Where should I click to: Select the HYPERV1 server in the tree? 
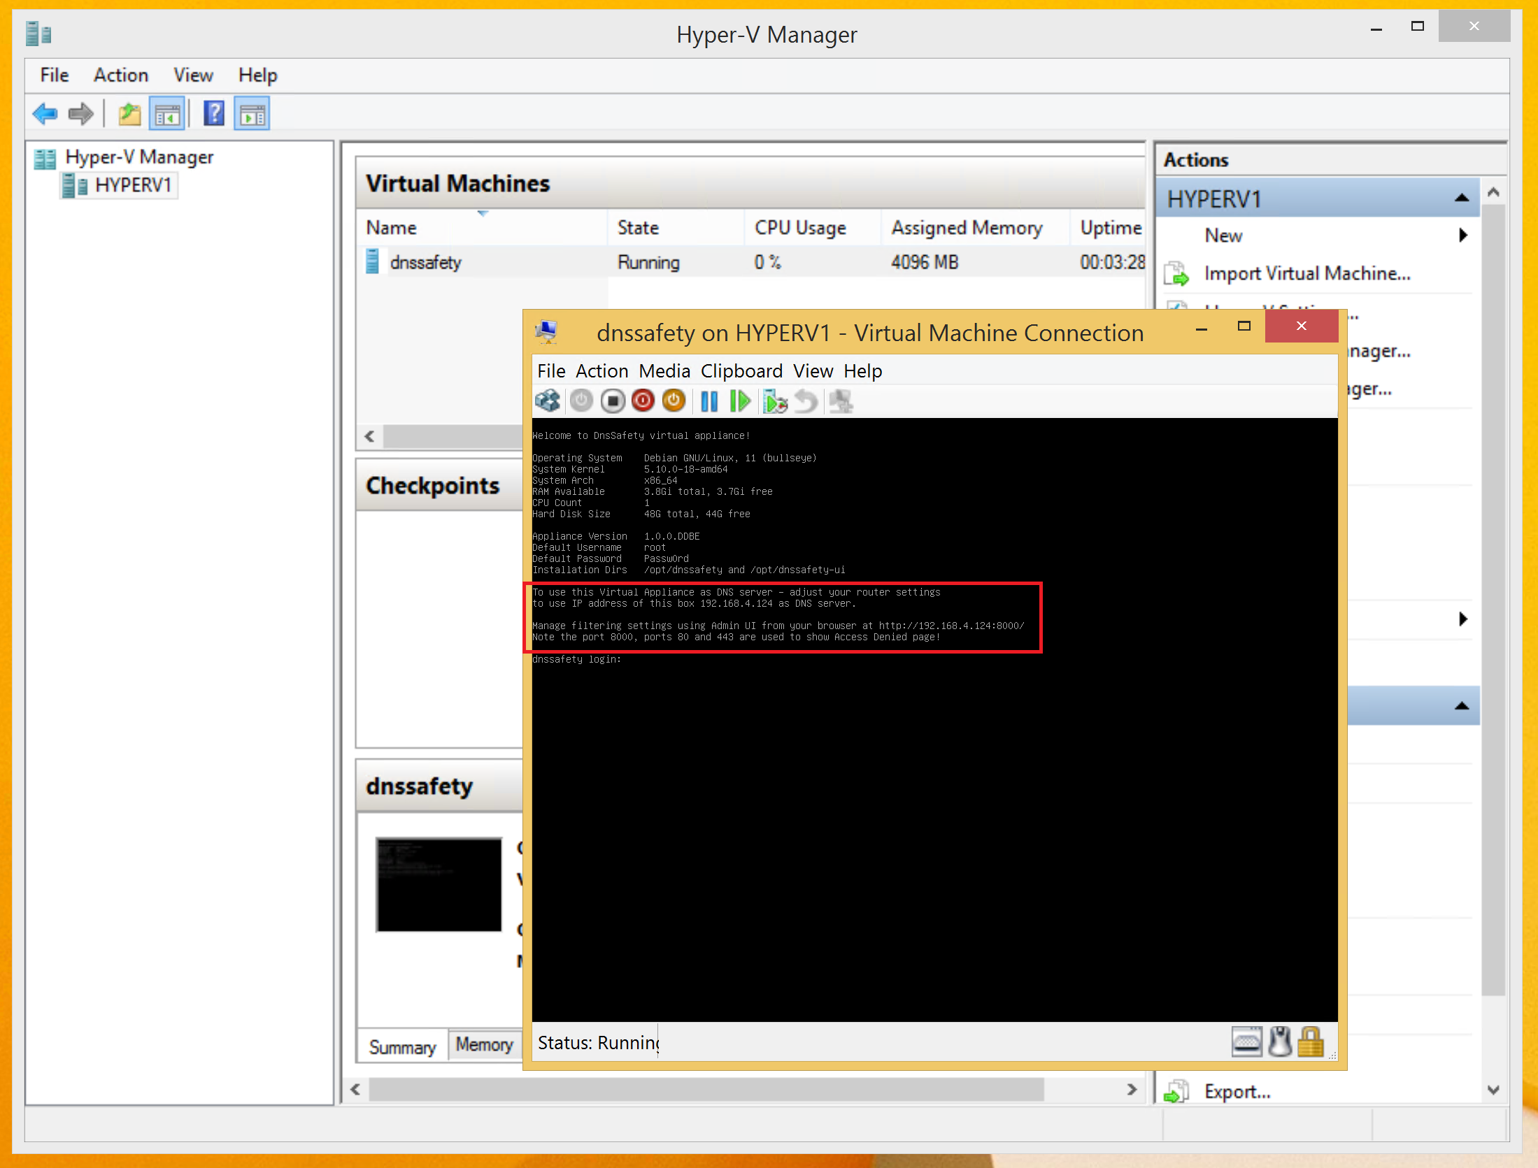coord(133,185)
